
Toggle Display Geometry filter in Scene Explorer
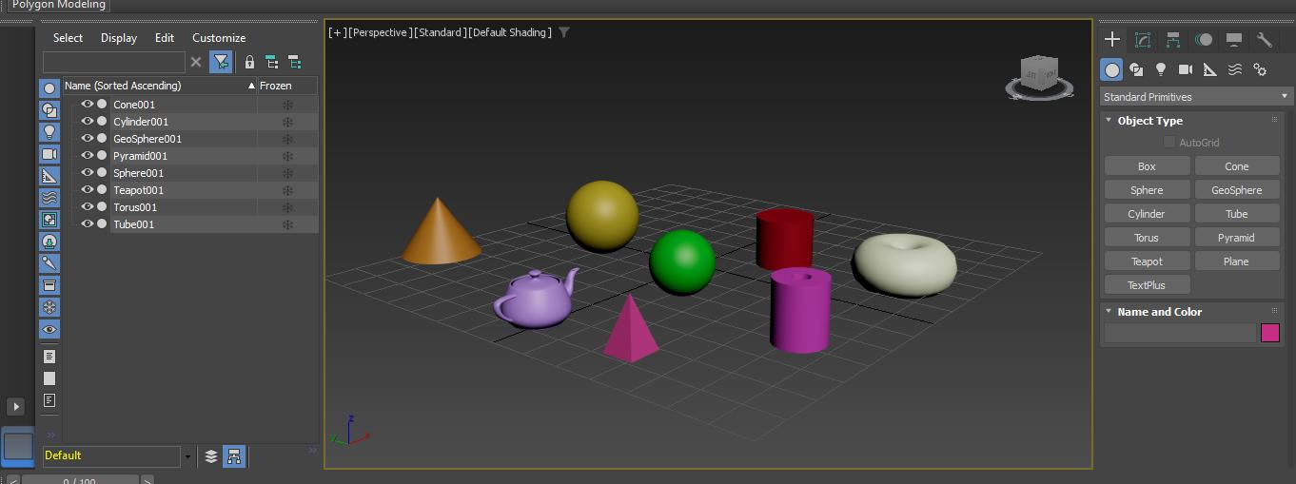pos(49,88)
